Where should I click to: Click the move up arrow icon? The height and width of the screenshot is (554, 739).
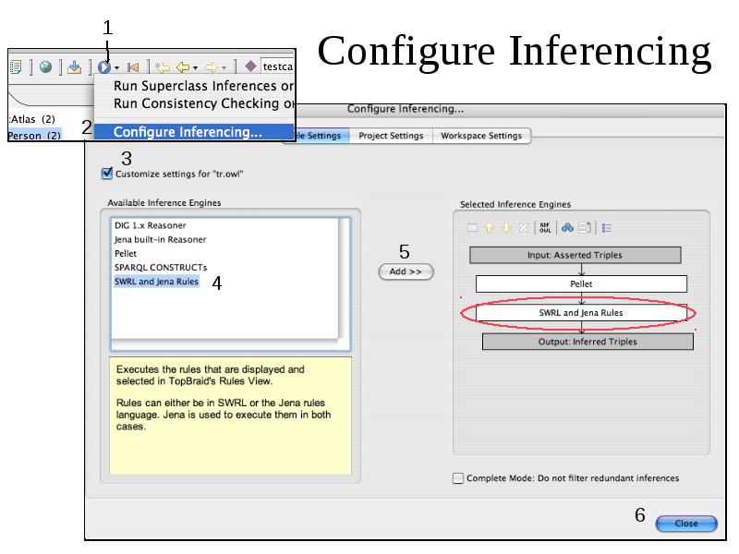pos(490,228)
